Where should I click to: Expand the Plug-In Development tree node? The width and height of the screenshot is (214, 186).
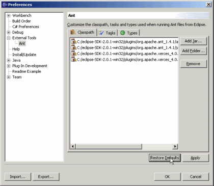coord(9,66)
